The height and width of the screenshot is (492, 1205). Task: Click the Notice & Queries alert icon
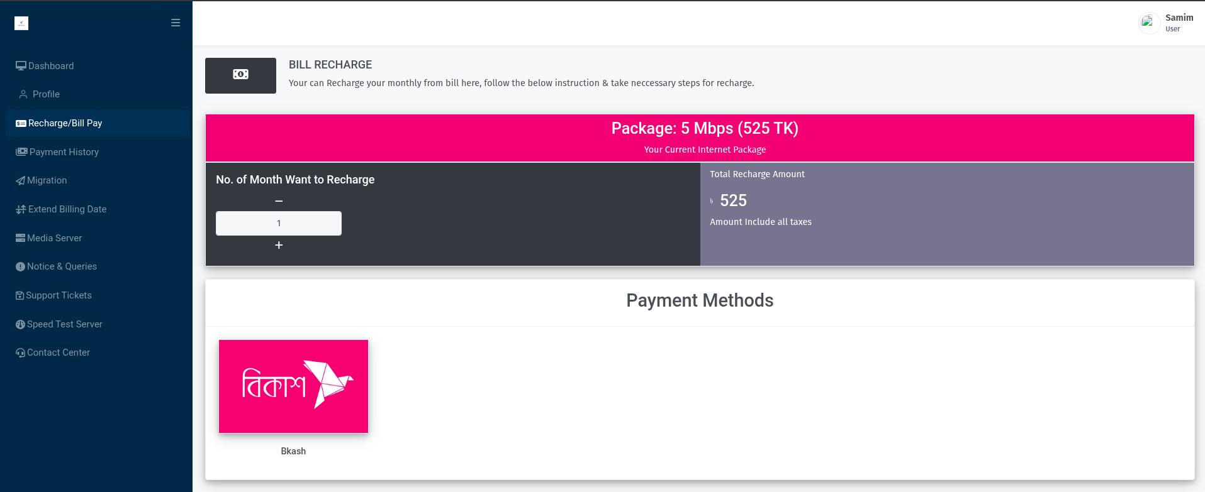[x=20, y=266]
